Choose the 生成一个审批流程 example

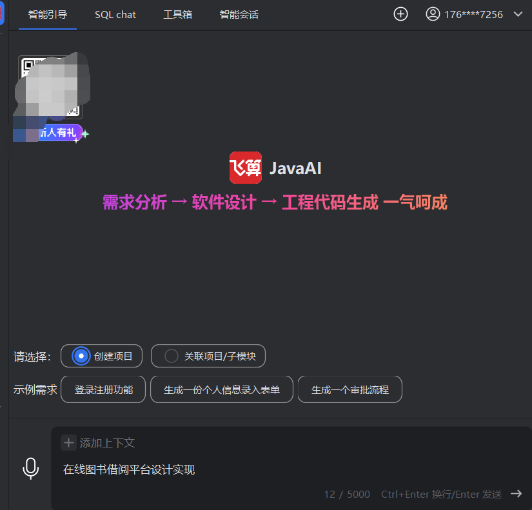click(350, 389)
